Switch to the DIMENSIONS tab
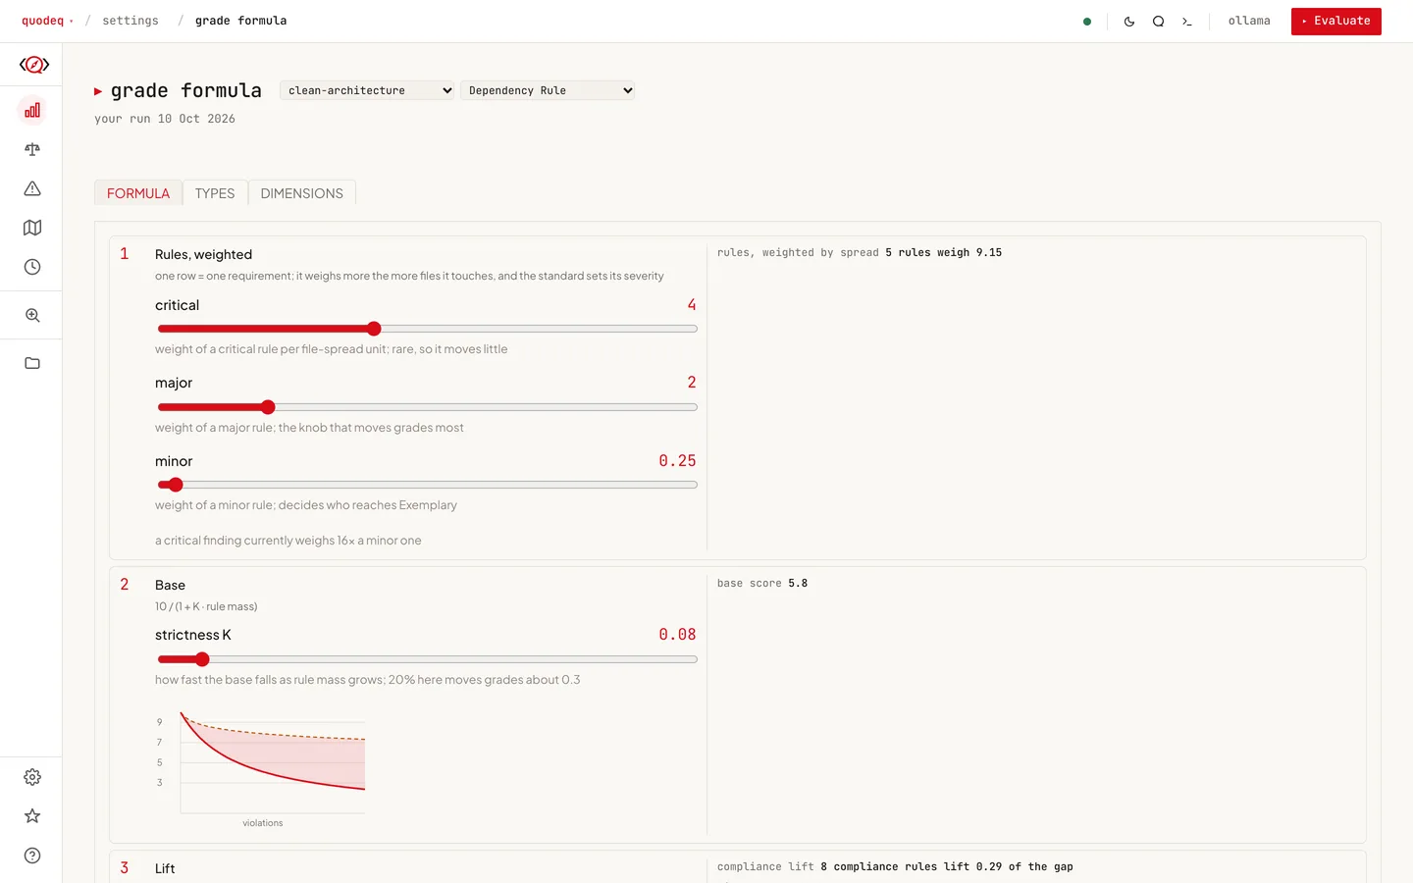The image size is (1413, 883). click(302, 193)
